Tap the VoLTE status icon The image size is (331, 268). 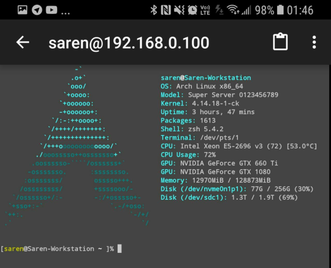(205, 10)
